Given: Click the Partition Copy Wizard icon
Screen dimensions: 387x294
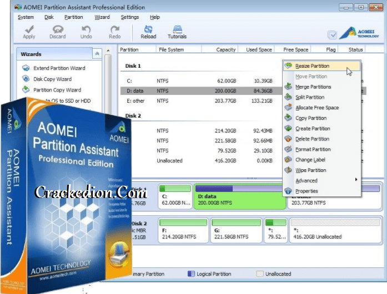Looking at the screenshot, I should 26,89.
